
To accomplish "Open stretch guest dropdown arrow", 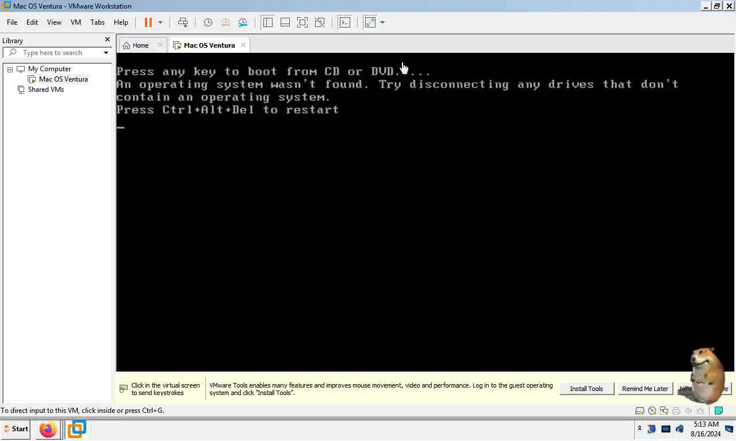I will coord(382,22).
